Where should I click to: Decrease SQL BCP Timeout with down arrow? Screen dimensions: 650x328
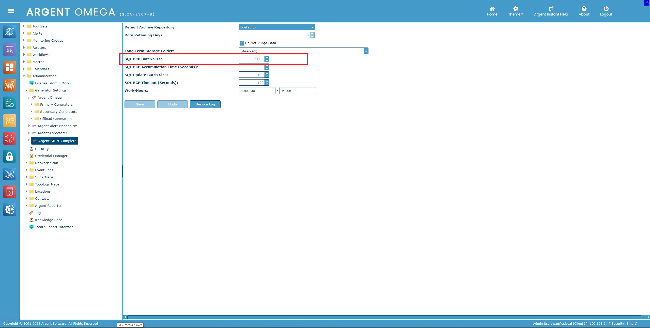point(267,84)
